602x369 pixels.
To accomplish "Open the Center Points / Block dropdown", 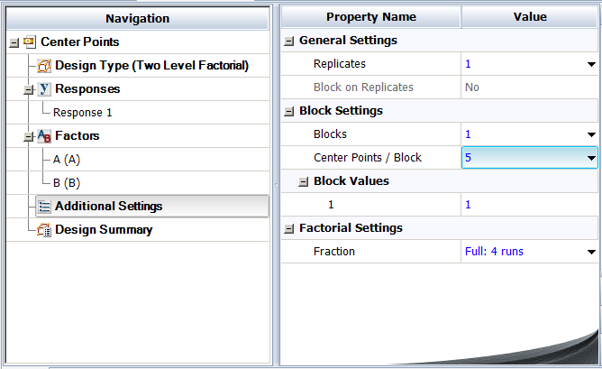I will pos(591,158).
